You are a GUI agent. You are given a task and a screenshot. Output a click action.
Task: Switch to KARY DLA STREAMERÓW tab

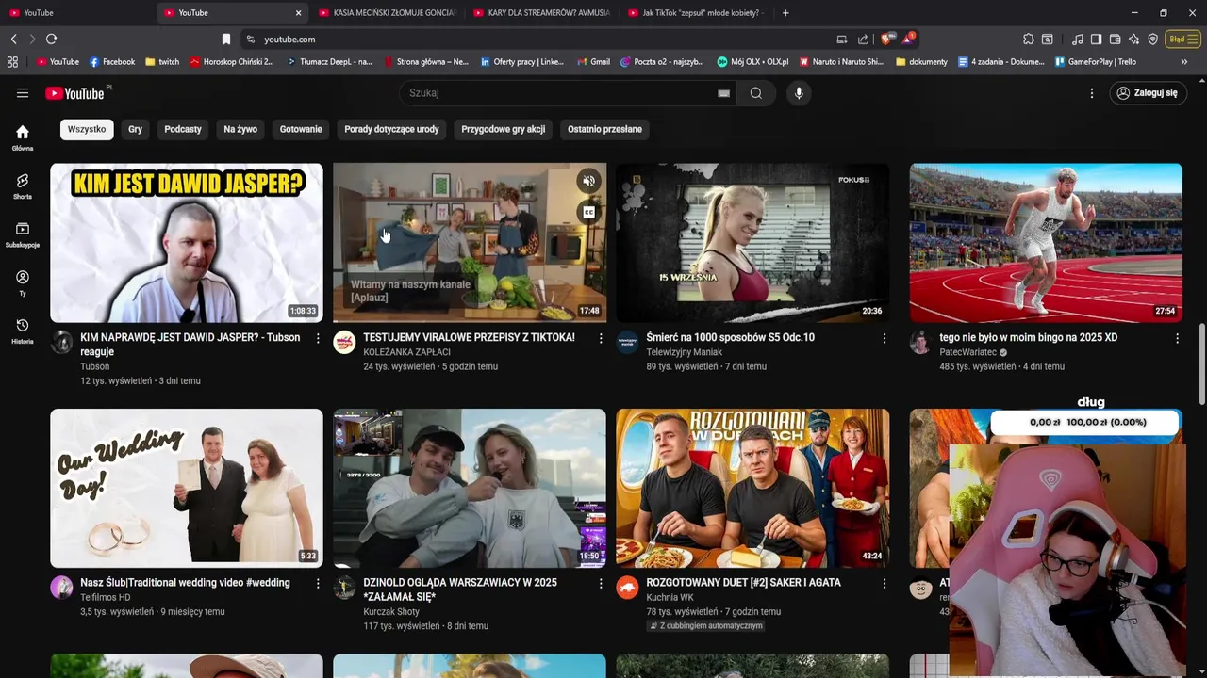[x=541, y=12]
